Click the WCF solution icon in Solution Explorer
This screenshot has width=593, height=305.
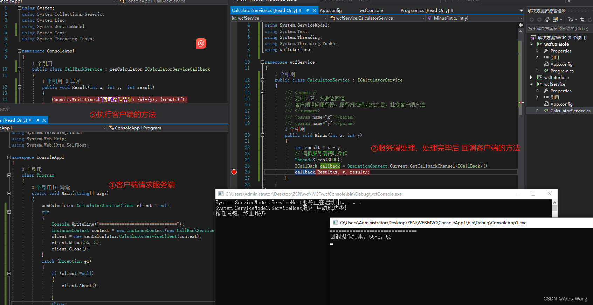533,37
